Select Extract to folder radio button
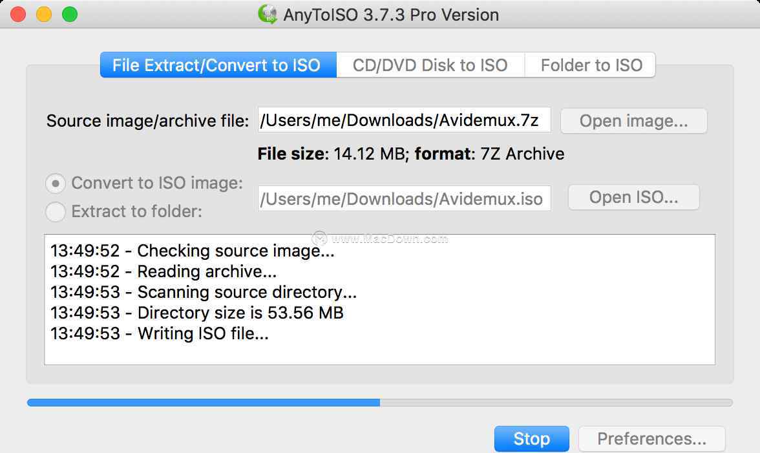 [x=56, y=212]
